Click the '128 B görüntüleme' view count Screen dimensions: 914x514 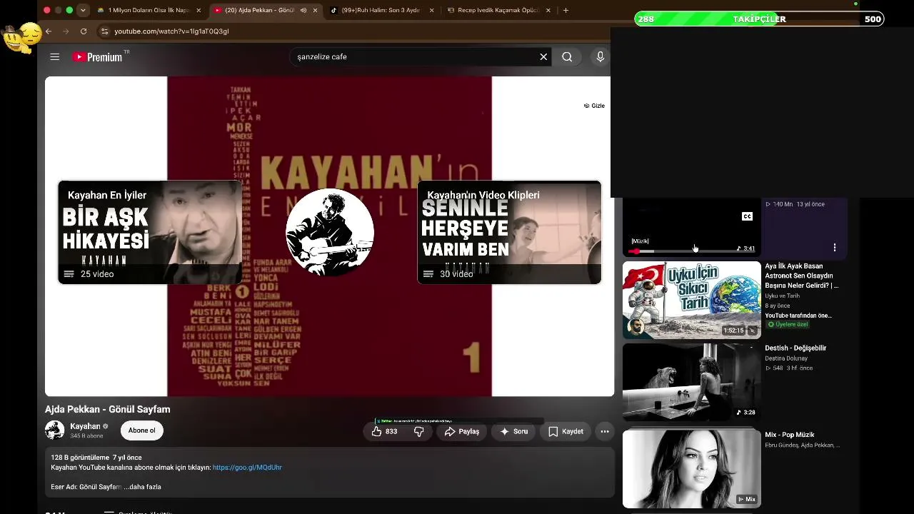tap(80, 457)
